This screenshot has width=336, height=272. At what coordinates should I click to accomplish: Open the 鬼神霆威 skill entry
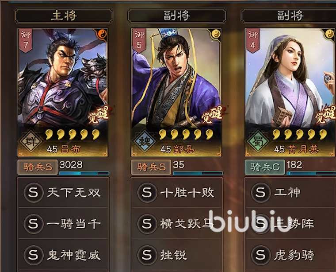[x=63, y=255]
